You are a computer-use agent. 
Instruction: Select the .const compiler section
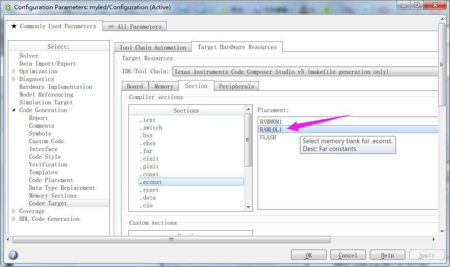coord(149,174)
